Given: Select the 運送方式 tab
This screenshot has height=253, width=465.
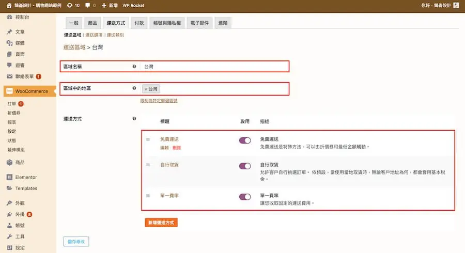Looking at the screenshot, I should point(116,23).
